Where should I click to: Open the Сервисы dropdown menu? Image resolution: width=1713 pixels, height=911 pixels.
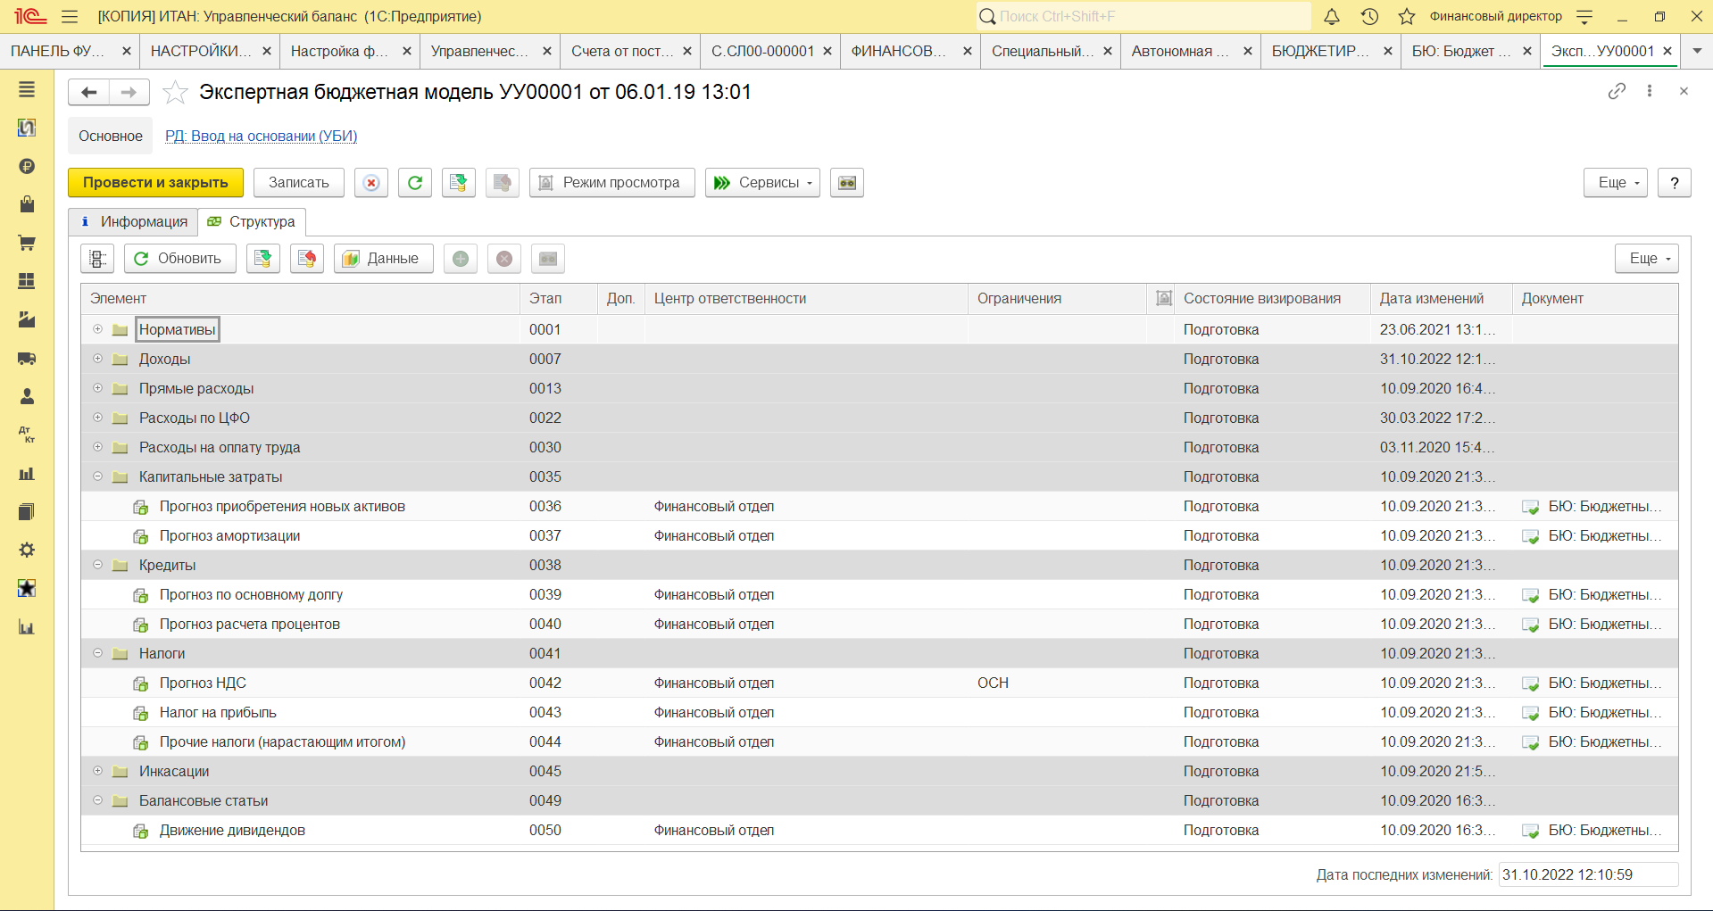click(x=762, y=183)
